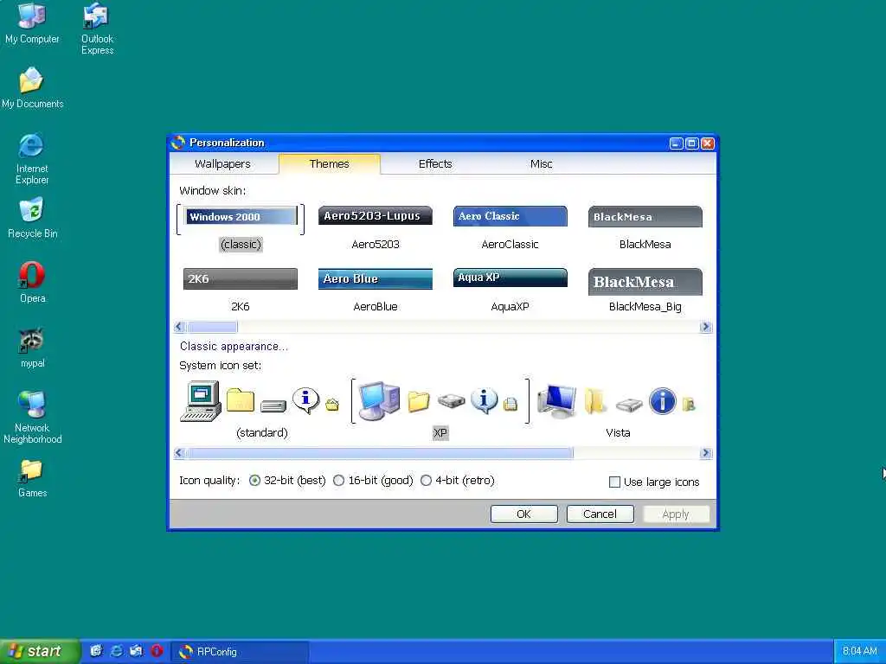Maximize the Personalization window
886x664 pixels.
[x=691, y=144]
